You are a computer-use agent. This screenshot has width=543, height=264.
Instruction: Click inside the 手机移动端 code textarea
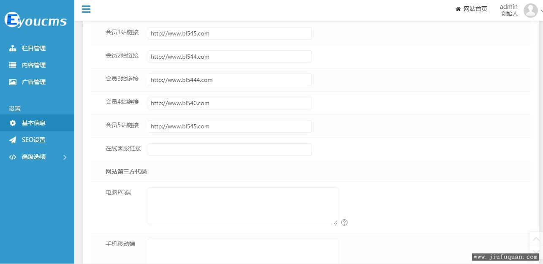(x=243, y=251)
